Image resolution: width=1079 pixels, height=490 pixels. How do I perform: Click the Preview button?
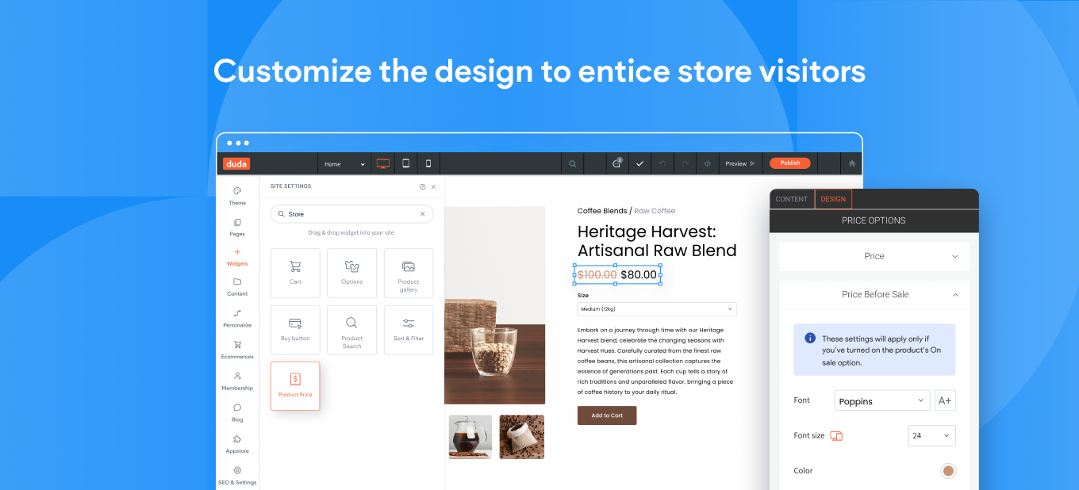pos(741,164)
